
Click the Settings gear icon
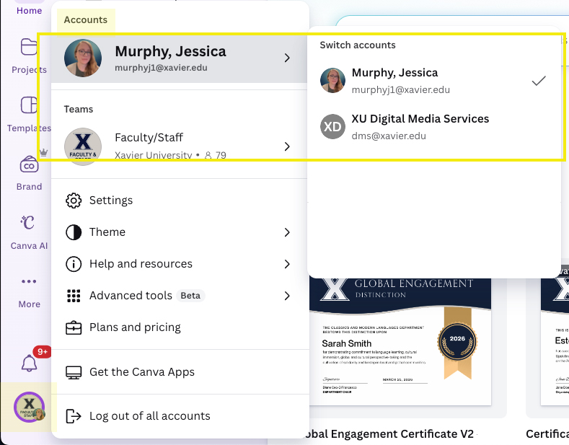click(74, 201)
